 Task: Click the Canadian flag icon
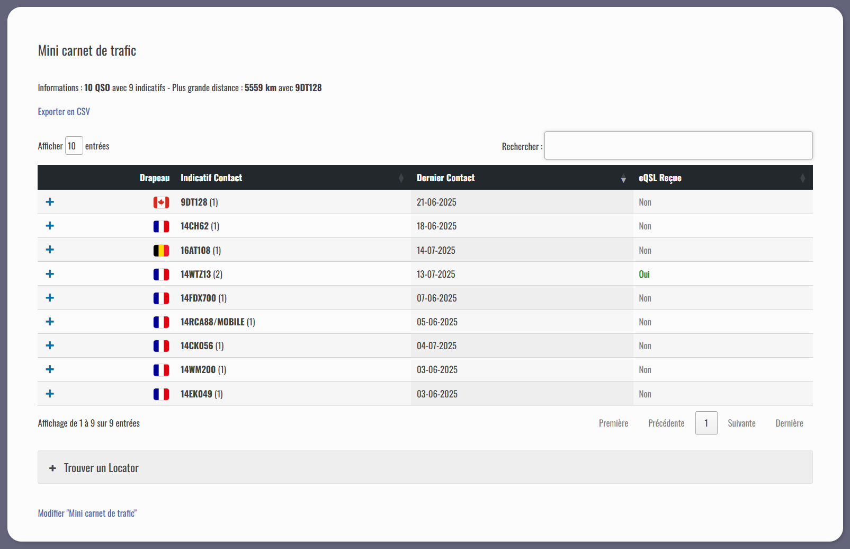(x=161, y=202)
